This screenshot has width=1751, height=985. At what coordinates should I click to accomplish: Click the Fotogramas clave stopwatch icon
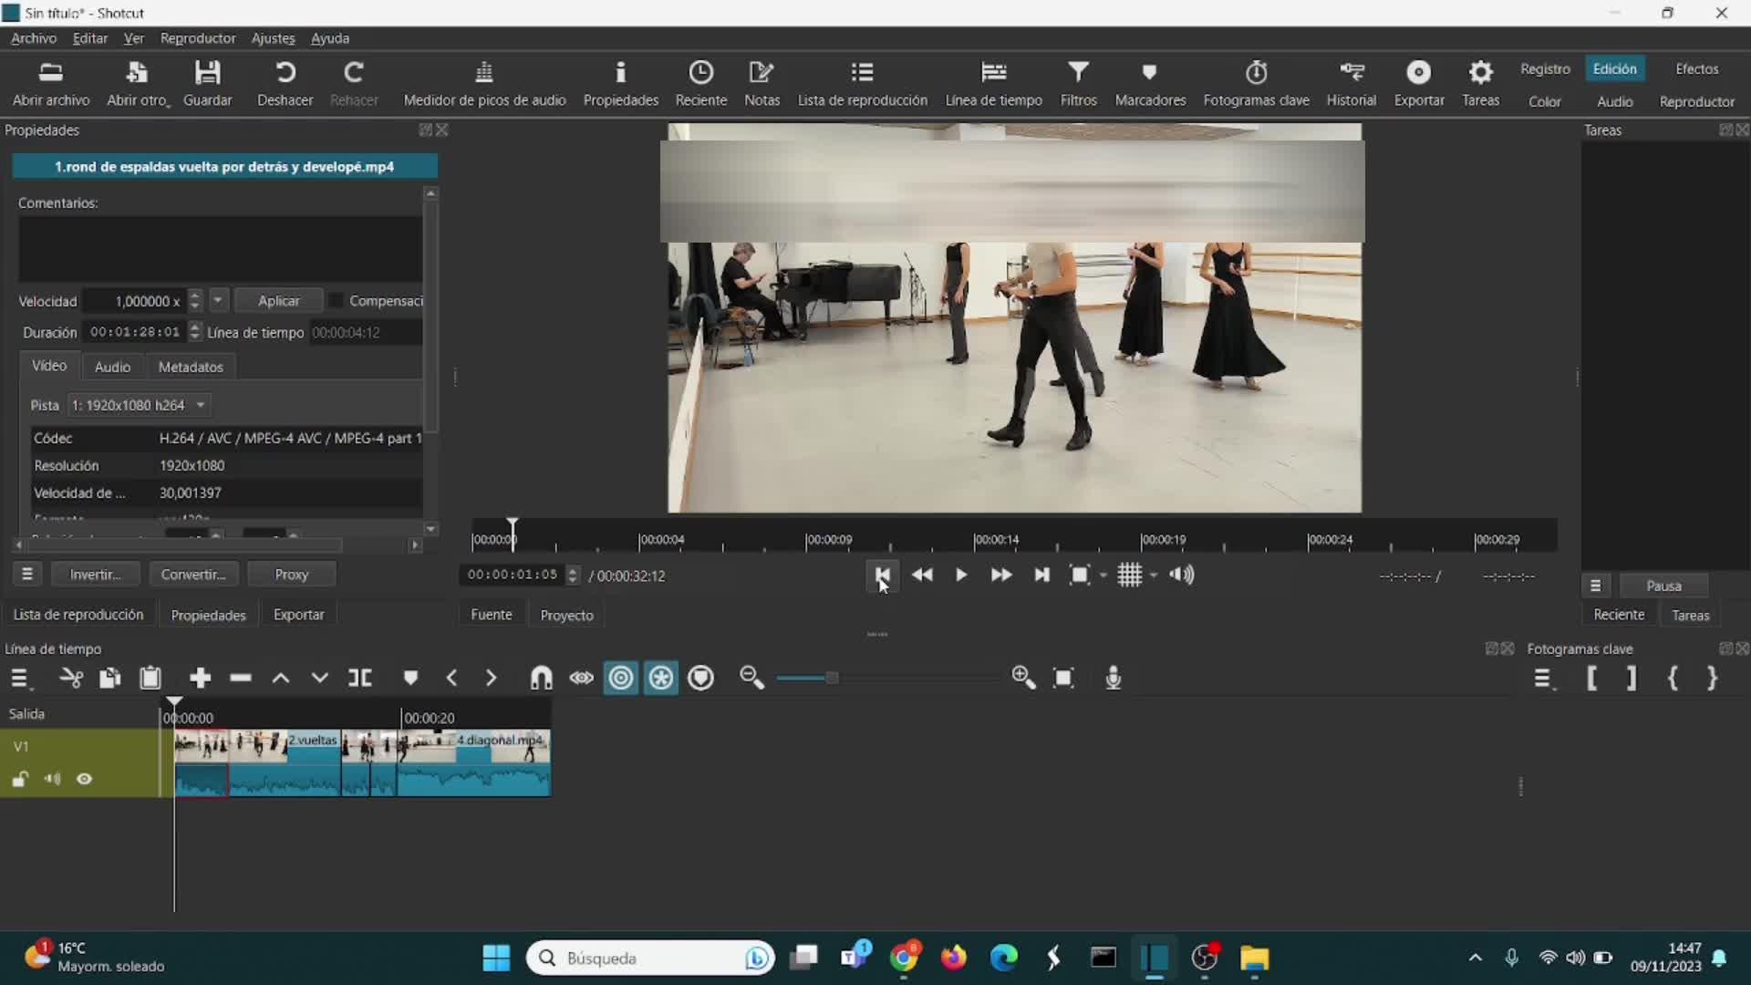click(1256, 72)
